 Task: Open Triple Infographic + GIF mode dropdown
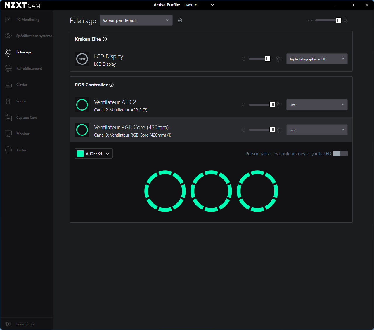(317, 59)
